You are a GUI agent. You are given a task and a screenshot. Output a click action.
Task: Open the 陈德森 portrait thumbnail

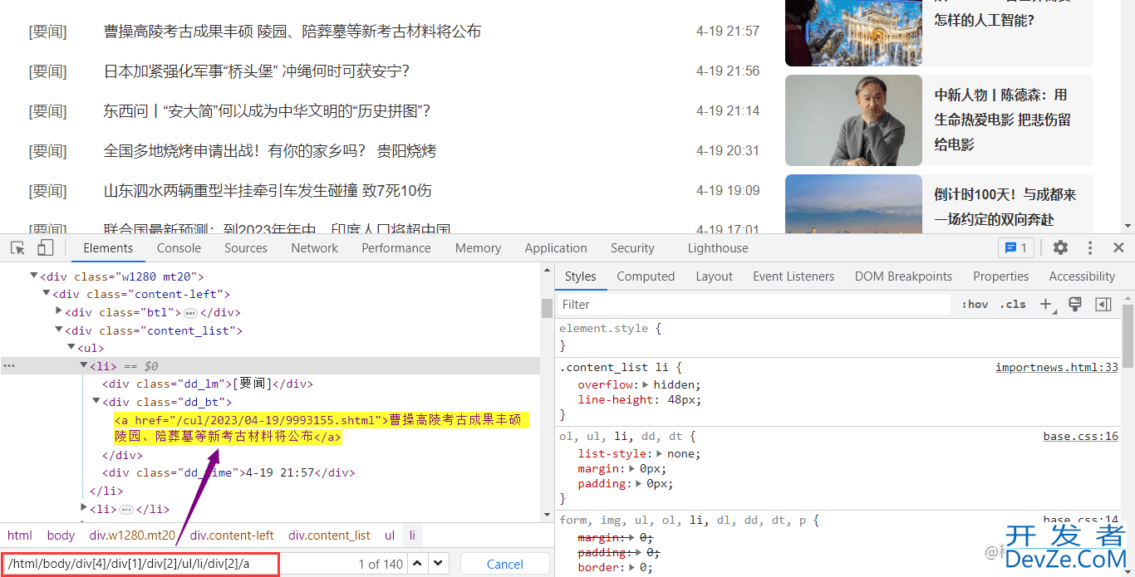click(x=853, y=120)
